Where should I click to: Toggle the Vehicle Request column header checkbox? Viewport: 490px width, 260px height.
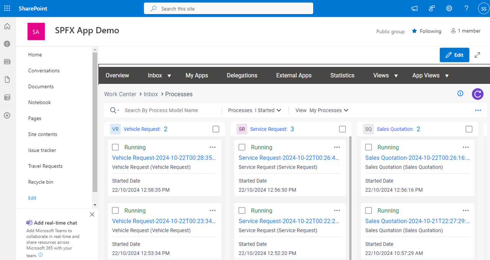point(216,129)
